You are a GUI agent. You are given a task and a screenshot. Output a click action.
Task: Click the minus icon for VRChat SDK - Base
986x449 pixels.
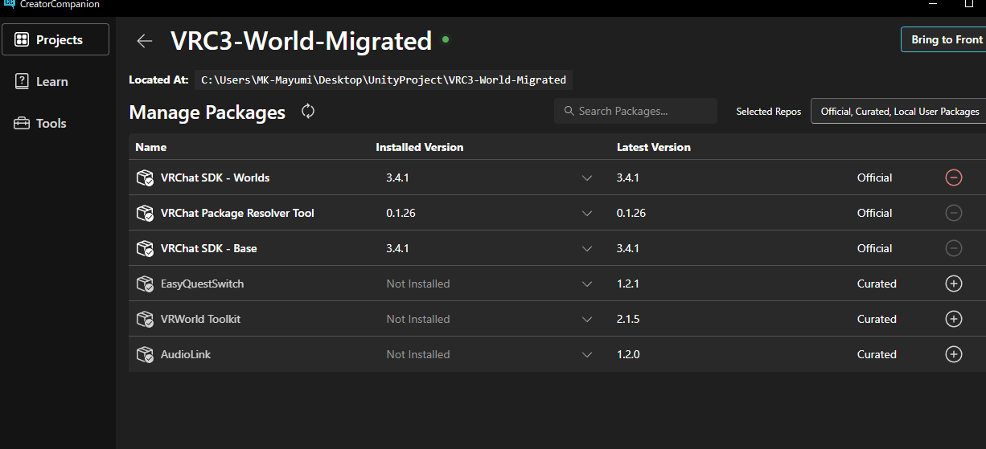pos(954,248)
